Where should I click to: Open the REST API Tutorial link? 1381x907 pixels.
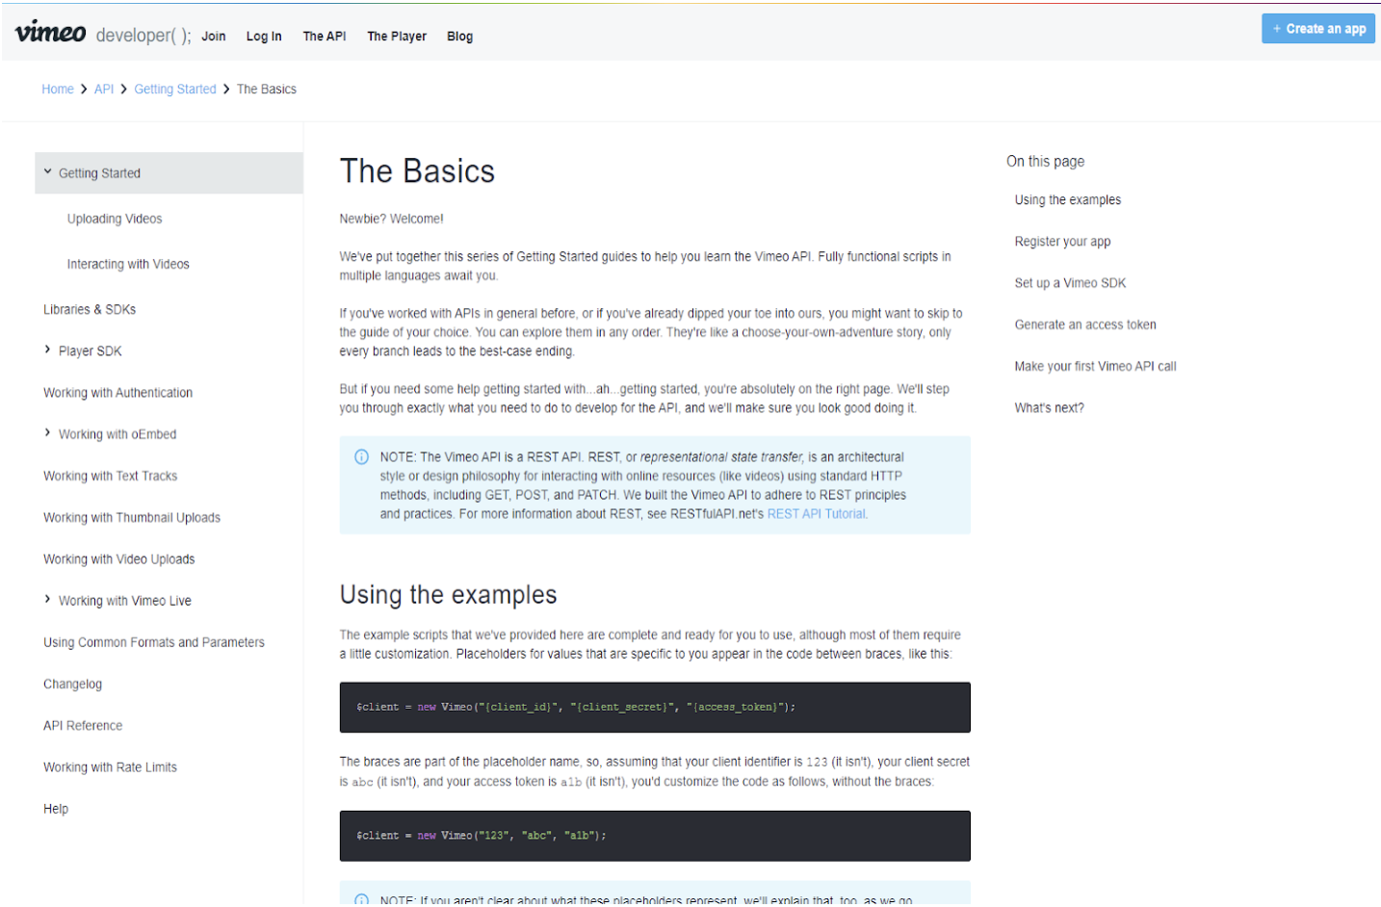tap(816, 514)
